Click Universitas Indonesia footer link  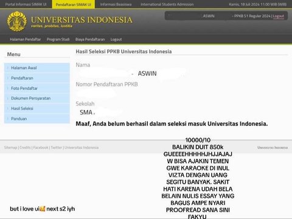click(82, 147)
